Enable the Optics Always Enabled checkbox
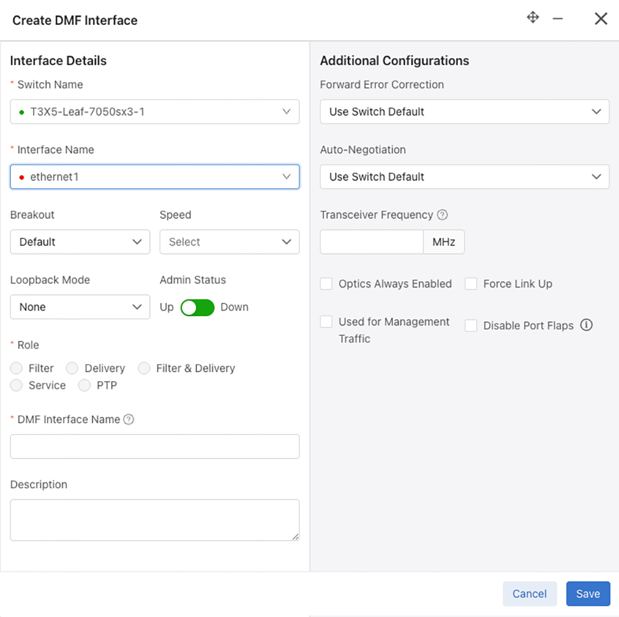 [327, 284]
